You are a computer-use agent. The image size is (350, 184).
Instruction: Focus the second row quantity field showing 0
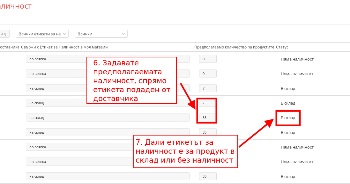click(207, 74)
